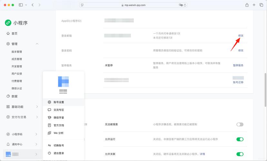Click 修改 link for 登录邮箱
267x161 pixels.
[x=241, y=35]
